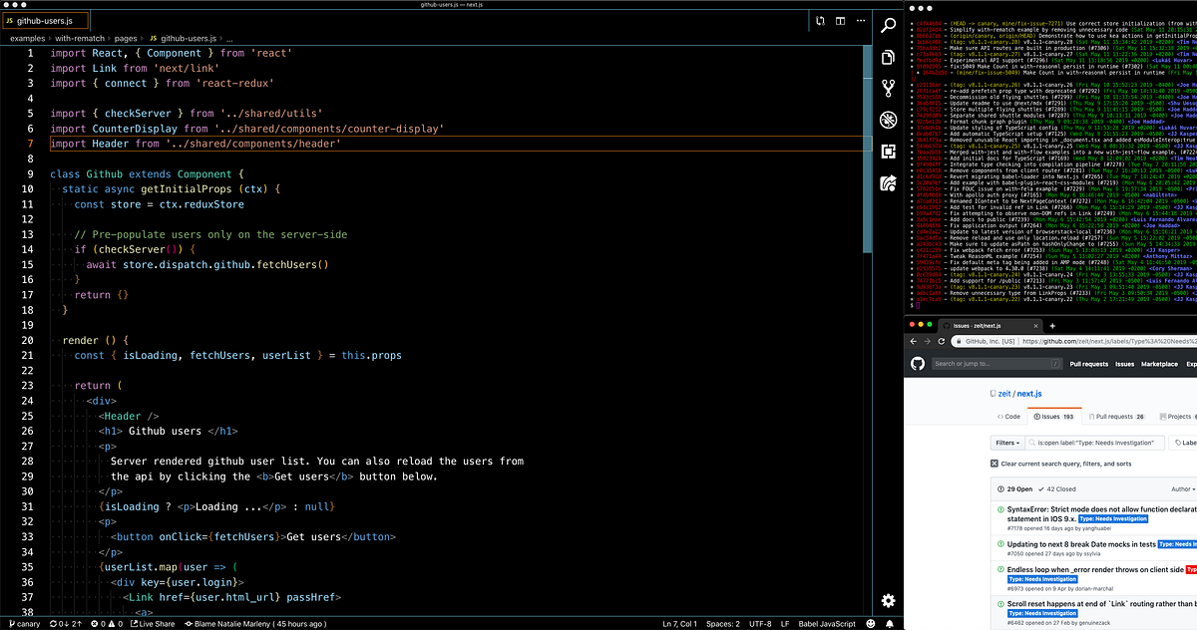Image resolution: width=1197 pixels, height=630 pixels.
Task: Open issue 'Endless loop when _error render throws'
Action: point(1093,569)
